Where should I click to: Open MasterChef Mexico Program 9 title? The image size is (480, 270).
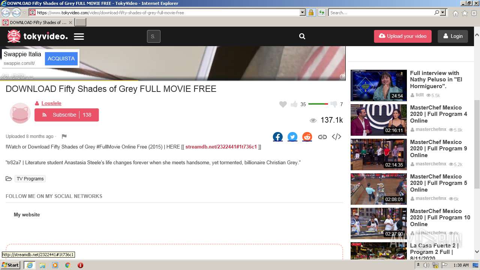point(438,148)
